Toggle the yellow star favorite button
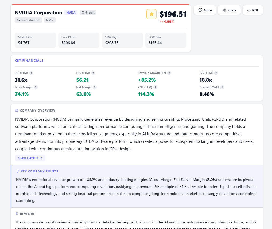Viewport: 272px width, 229px height. click(151, 14)
